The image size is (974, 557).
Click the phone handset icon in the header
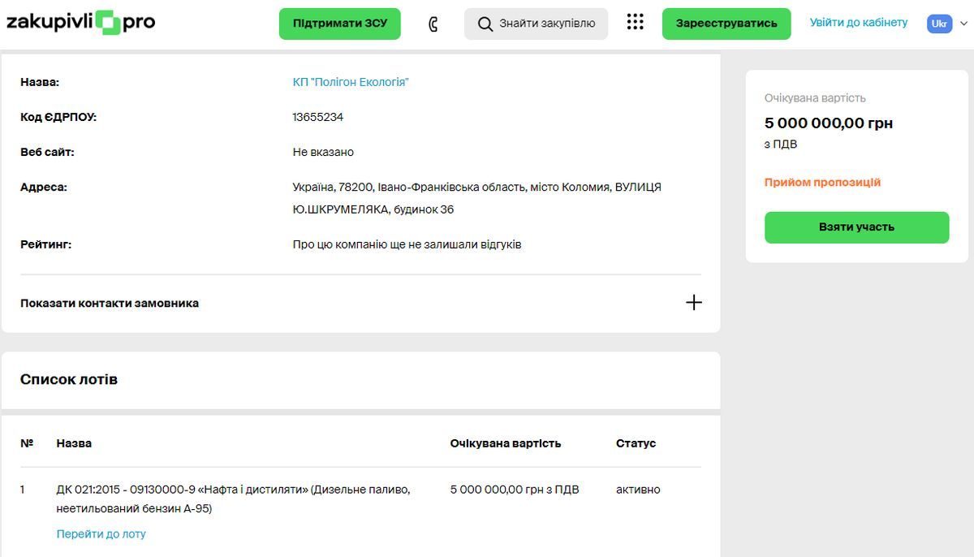click(432, 24)
